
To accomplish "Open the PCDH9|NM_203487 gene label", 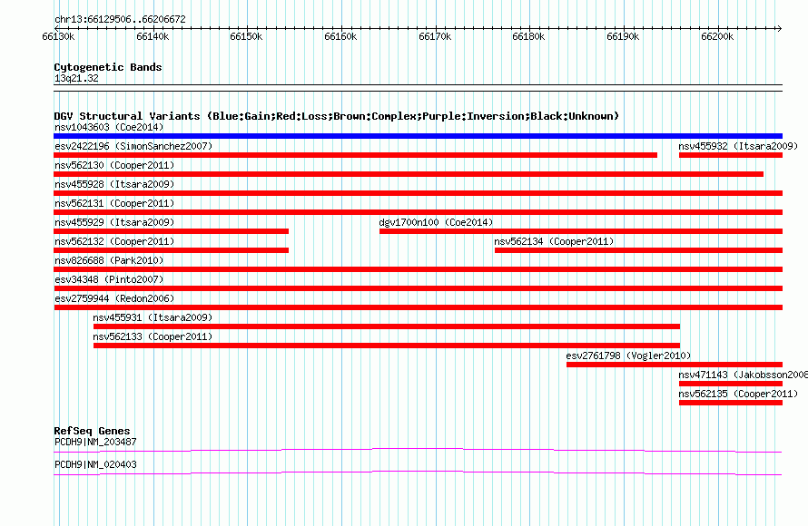I will pyautogui.click(x=95, y=442).
